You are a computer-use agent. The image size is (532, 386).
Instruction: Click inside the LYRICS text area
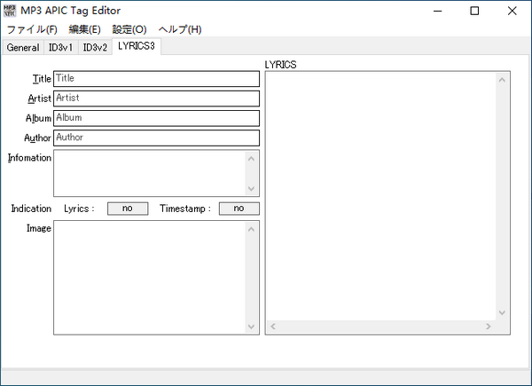coord(381,195)
